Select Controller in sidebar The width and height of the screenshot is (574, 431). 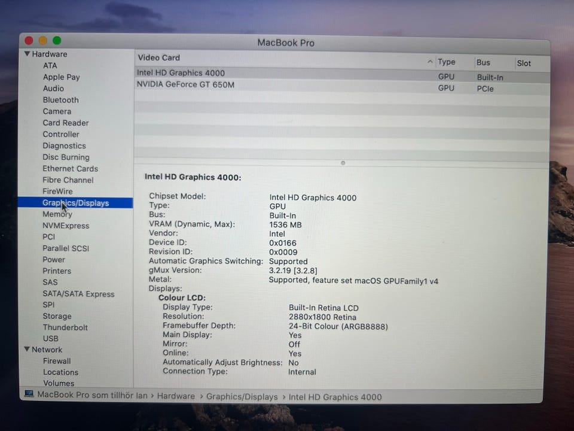(61, 134)
